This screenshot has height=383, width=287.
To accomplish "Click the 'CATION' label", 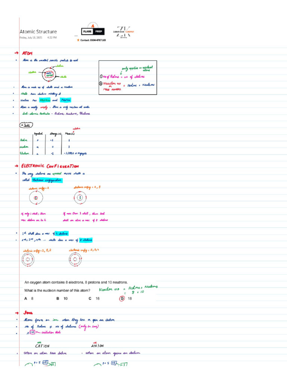I will [42, 346].
